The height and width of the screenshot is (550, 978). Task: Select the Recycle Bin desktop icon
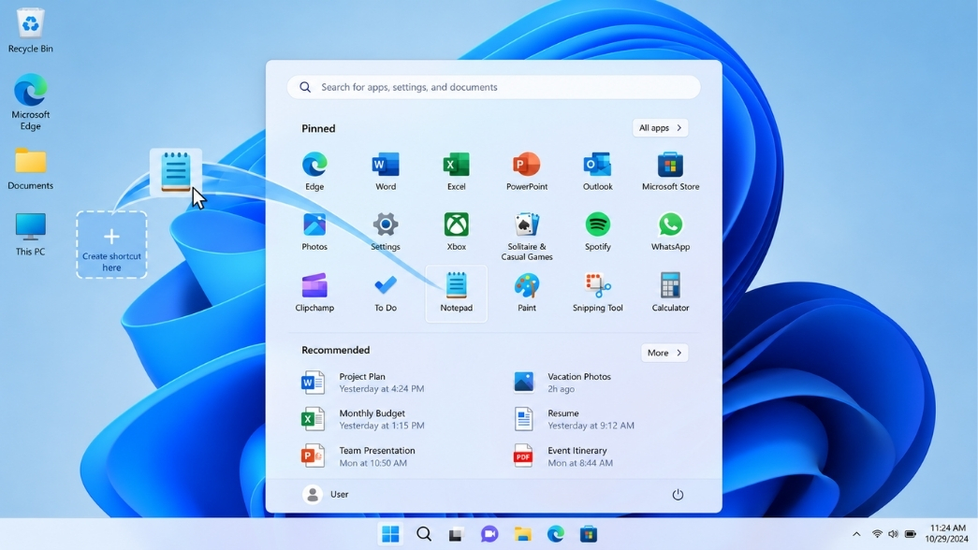click(x=30, y=31)
